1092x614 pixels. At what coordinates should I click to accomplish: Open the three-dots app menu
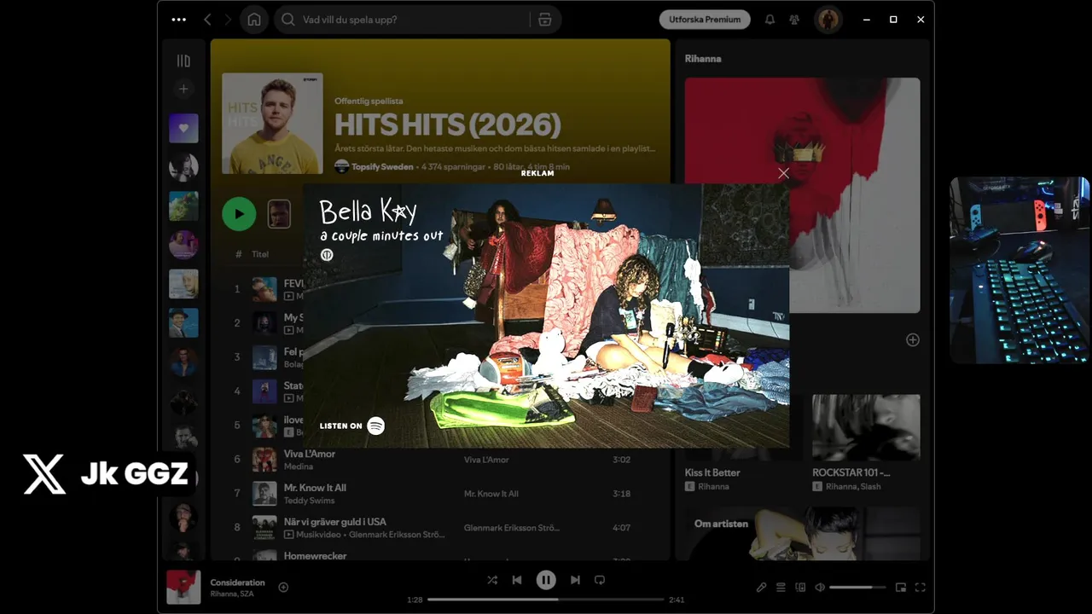[x=178, y=20]
